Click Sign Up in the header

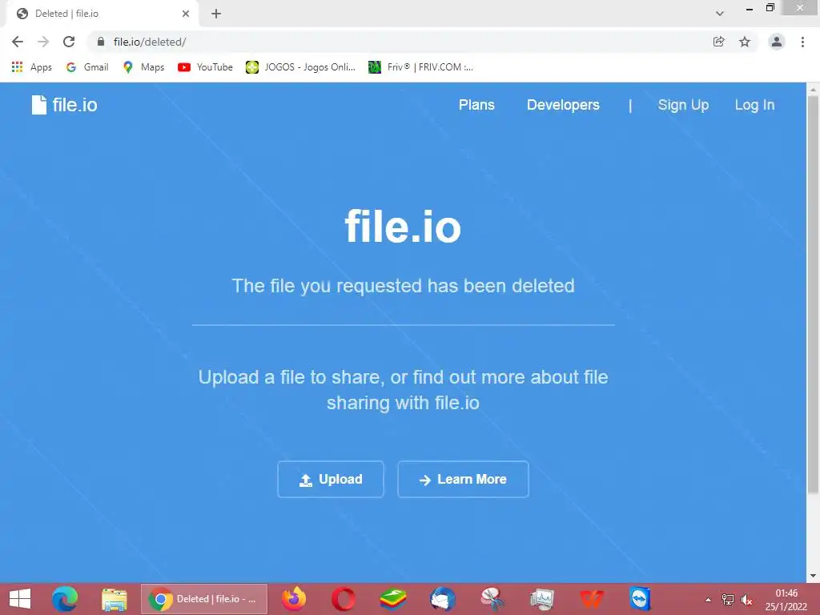point(683,105)
